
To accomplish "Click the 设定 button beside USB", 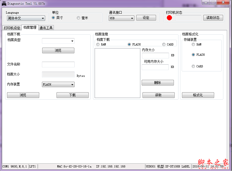I will click(146, 18).
